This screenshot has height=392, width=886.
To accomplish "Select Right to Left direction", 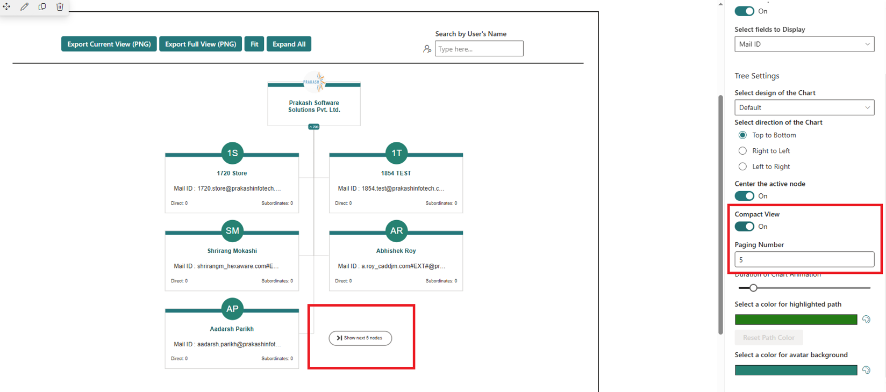I will pos(742,151).
